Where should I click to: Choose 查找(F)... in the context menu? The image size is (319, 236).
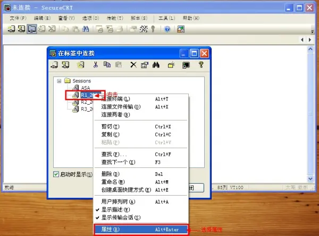pyautogui.click(x=141, y=154)
